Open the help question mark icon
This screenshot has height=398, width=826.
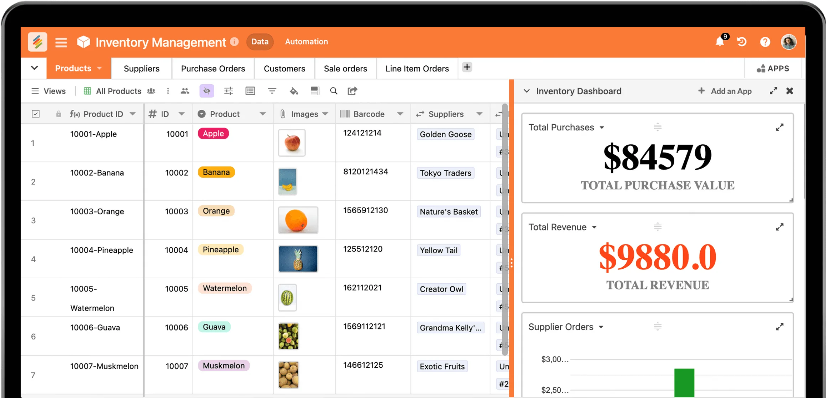pos(765,42)
